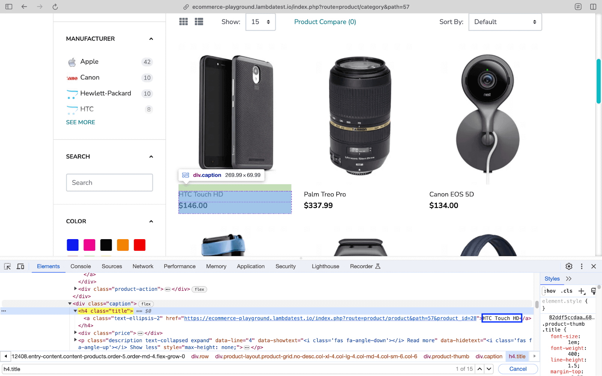
Task: Filter by Hewlett-Packard manufacturer
Action: coord(106,93)
